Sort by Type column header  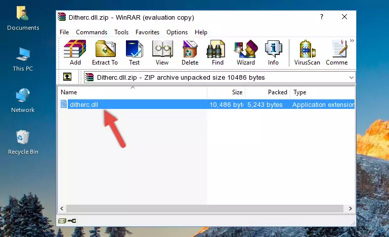pos(323,92)
